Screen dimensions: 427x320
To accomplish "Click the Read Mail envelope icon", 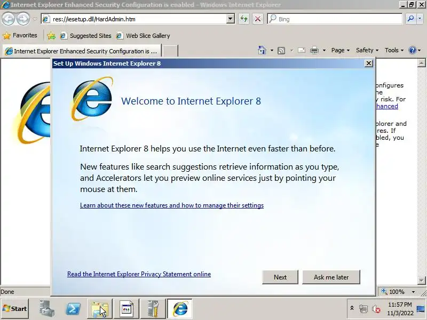I will click(302, 50).
